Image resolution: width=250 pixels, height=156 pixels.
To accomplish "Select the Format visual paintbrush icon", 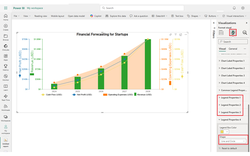I will [233, 32].
